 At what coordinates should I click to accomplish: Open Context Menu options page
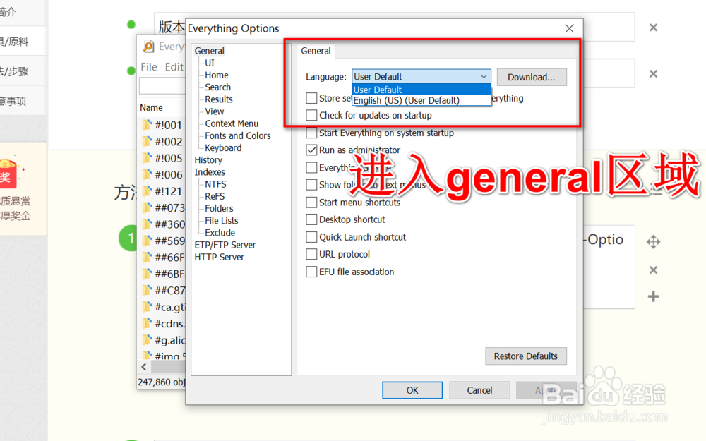tap(232, 123)
